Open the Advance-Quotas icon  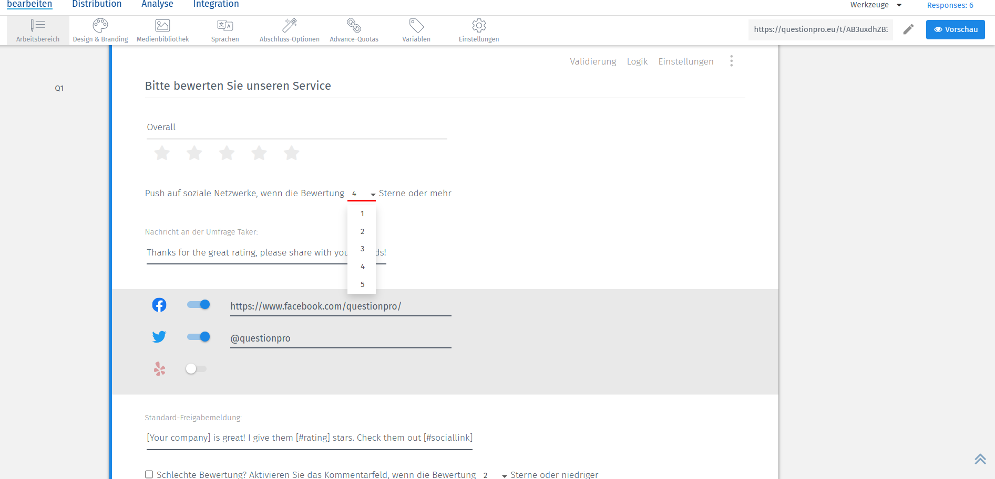354,25
